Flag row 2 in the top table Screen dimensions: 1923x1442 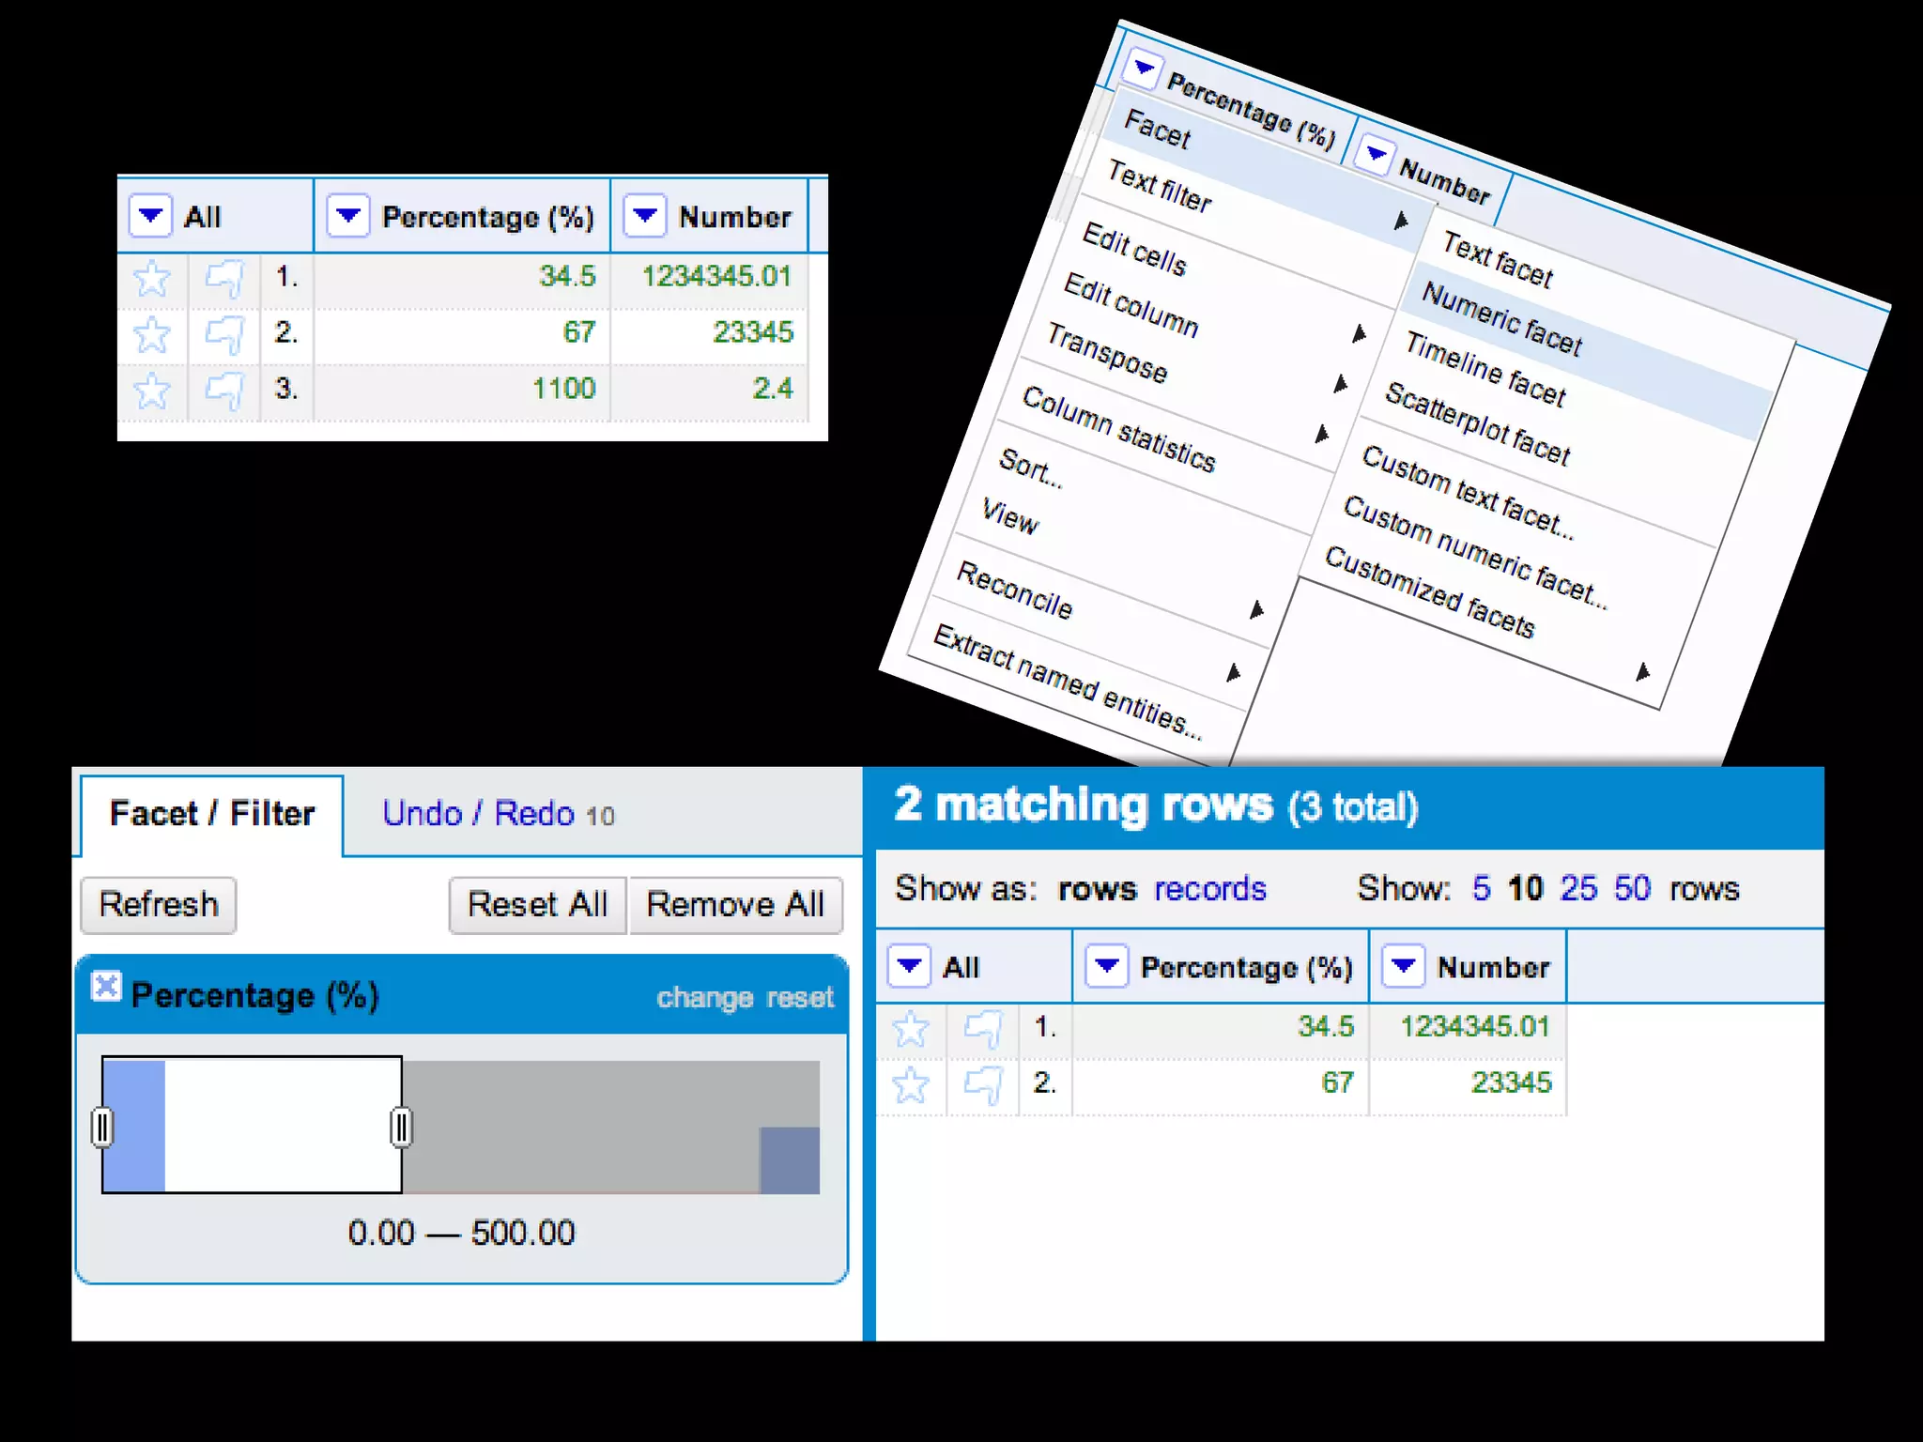(x=224, y=333)
